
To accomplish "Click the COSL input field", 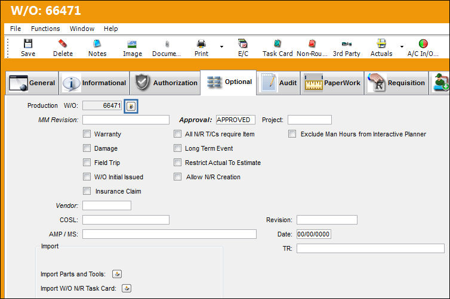I will click(126, 220).
